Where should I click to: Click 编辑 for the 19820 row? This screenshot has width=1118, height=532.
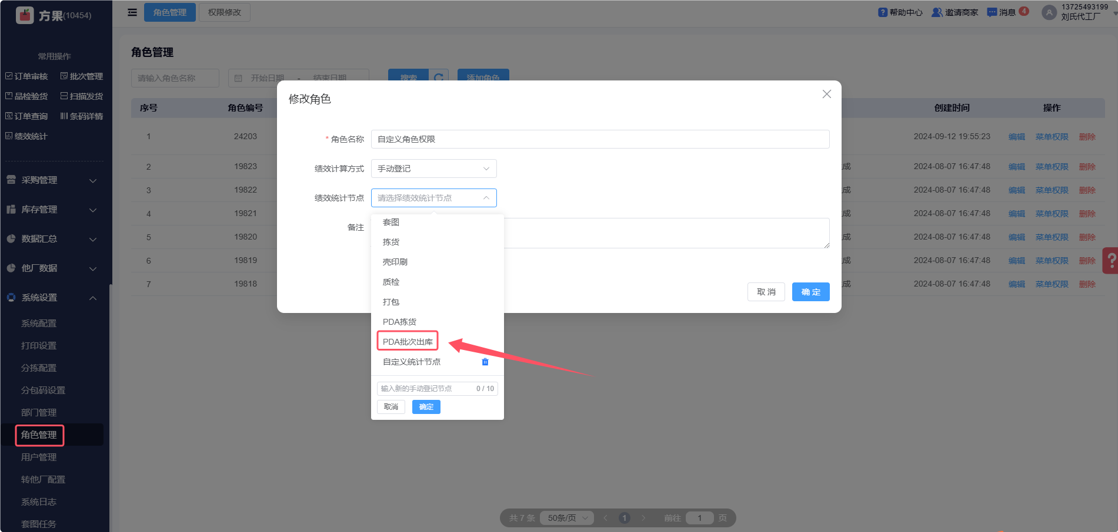pos(1017,237)
